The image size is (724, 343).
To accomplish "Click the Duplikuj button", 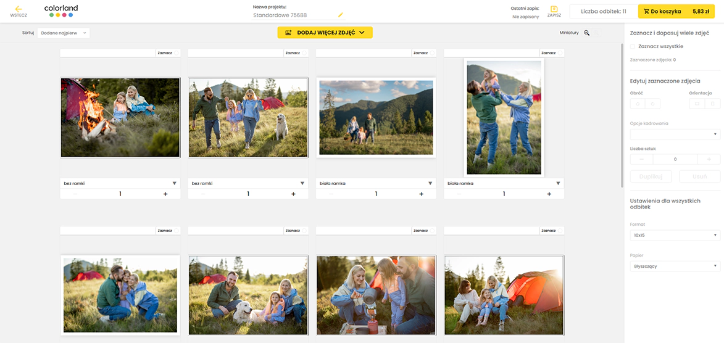I will (x=651, y=176).
